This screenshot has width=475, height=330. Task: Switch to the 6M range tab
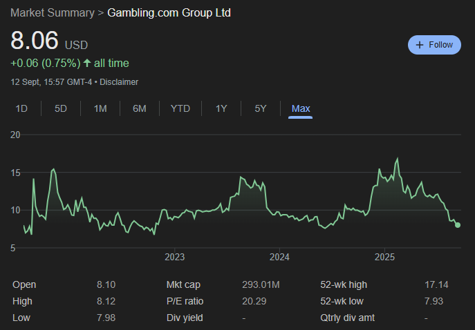[140, 108]
